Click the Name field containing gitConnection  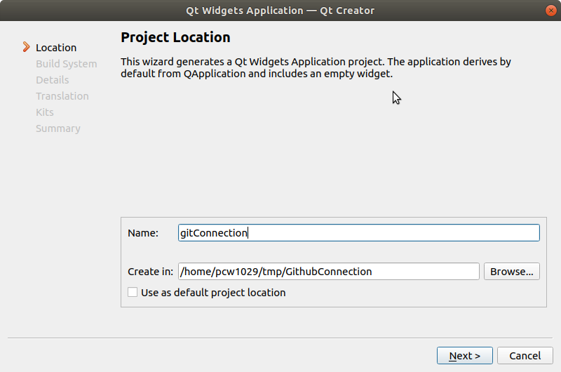coord(358,233)
